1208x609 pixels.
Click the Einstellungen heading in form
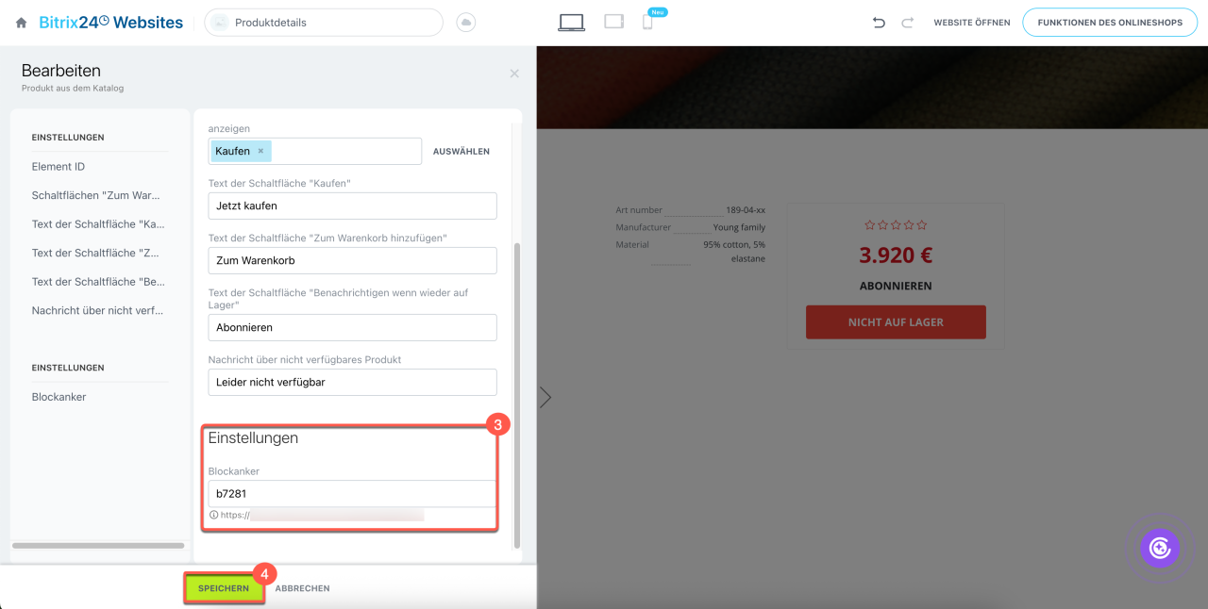point(253,438)
